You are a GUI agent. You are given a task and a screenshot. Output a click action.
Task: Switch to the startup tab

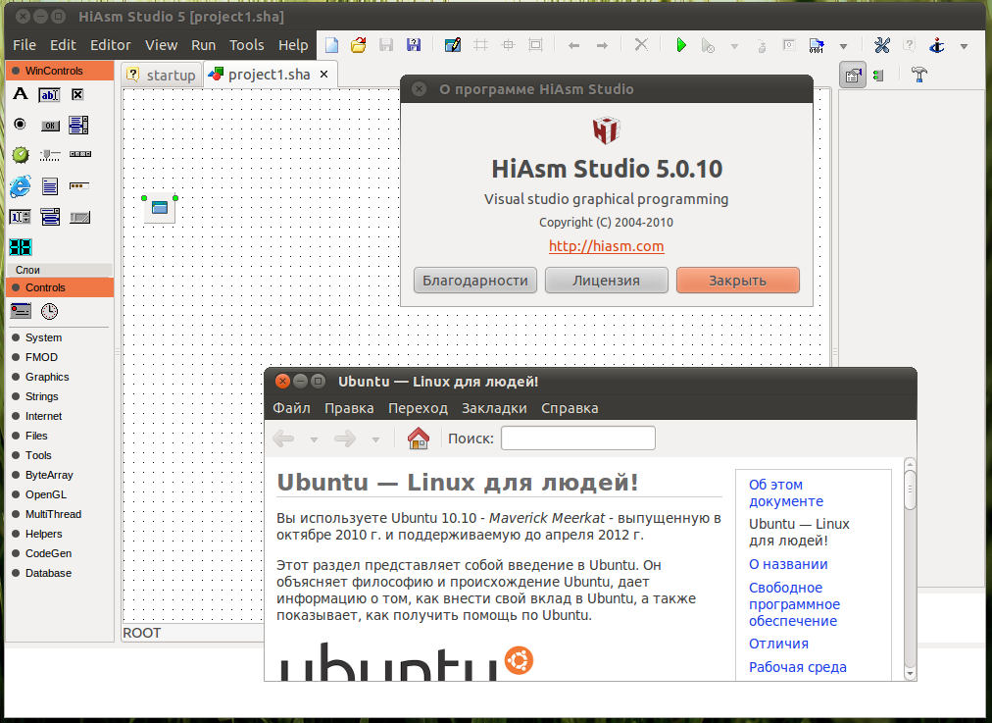[x=162, y=75]
